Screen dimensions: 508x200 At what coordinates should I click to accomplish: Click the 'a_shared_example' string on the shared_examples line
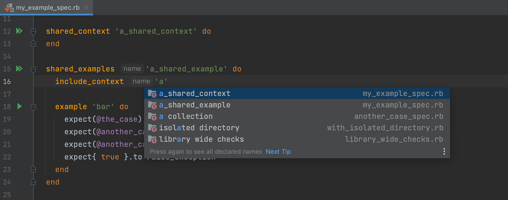point(187,69)
